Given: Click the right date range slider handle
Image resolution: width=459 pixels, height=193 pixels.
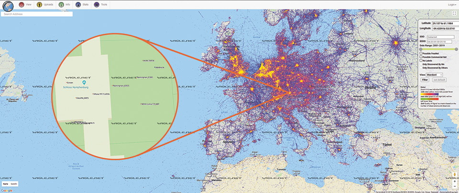Looking at the screenshot, I should pyautogui.click(x=456, y=49).
